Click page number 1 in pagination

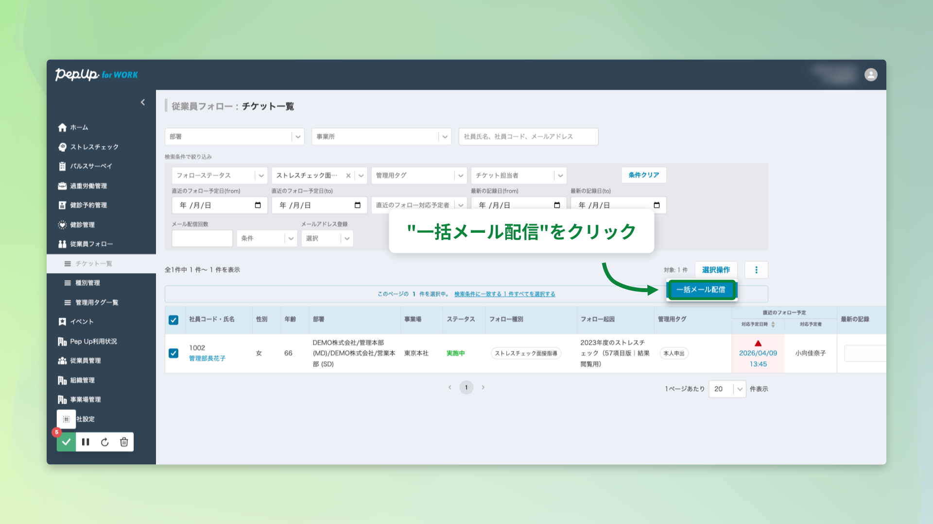pos(466,387)
